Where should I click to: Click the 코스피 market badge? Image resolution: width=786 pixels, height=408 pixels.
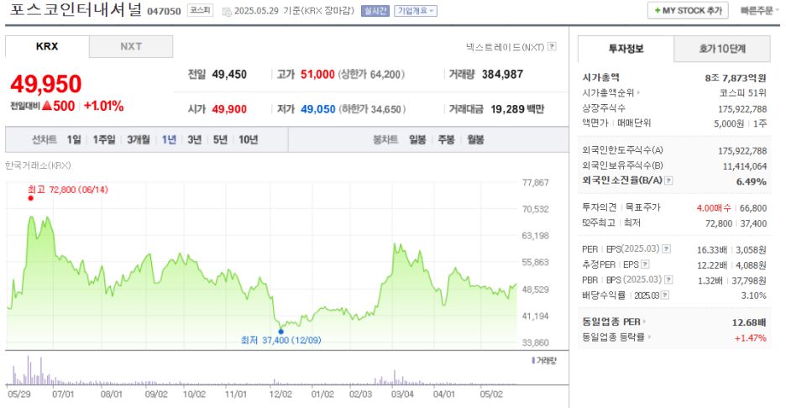200,10
